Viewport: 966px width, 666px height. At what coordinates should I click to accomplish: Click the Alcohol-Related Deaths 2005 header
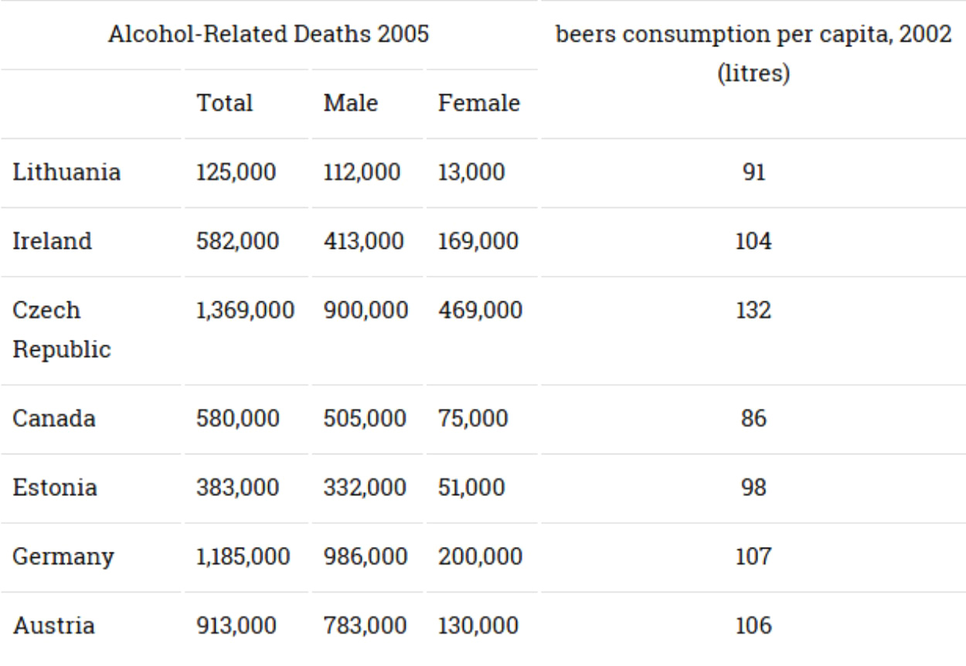pyautogui.click(x=269, y=35)
